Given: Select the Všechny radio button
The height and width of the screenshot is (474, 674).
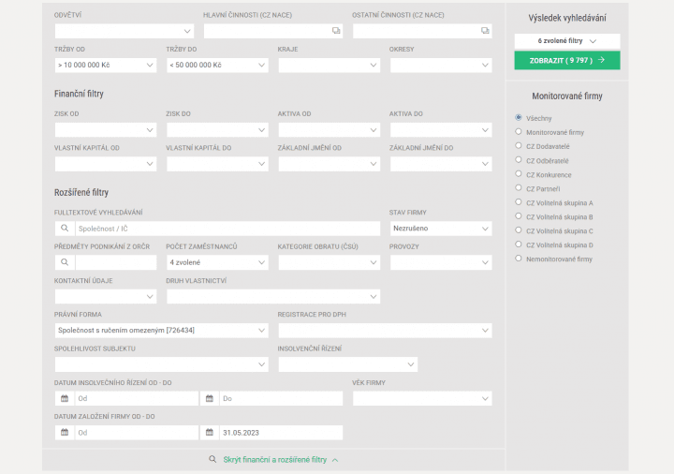Looking at the screenshot, I should pyautogui.click(x=519, y=117).
